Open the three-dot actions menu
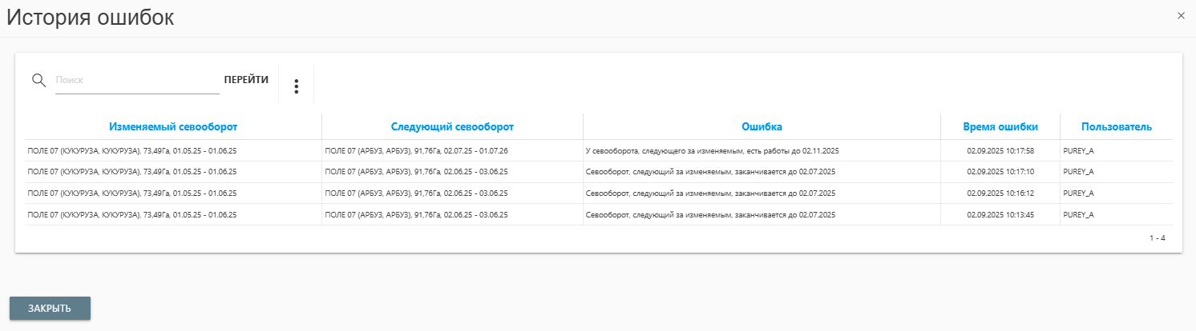This screenshot has width=1196, height=331. click(x=296, y=86)
